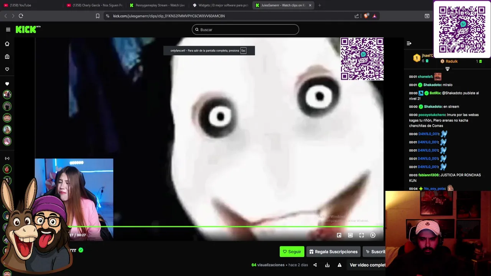This screenshot has width=491, height=276.
Task: Go back in browser history
Action: [x=6, y=16]
